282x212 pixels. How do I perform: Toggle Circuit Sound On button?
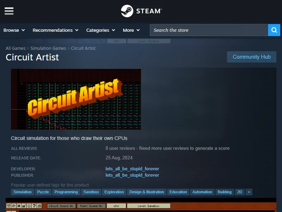click(61, 206)
